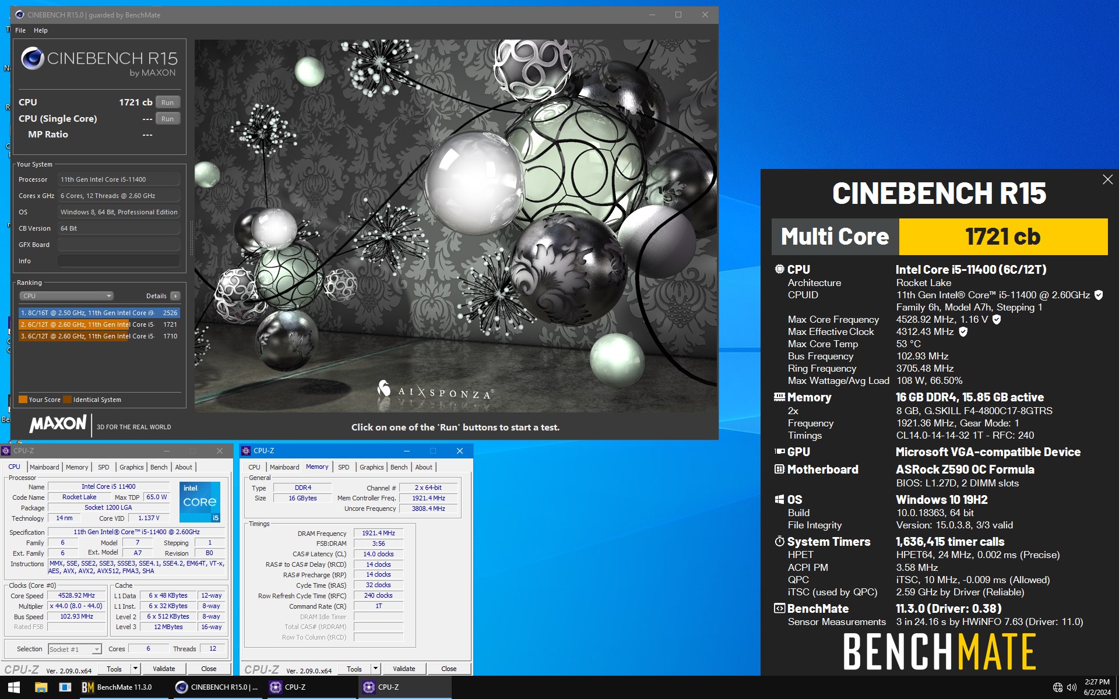Switch to CPU tab in right CPU-Z
This screenshot has height=699, width=1119.
(255, 467)
